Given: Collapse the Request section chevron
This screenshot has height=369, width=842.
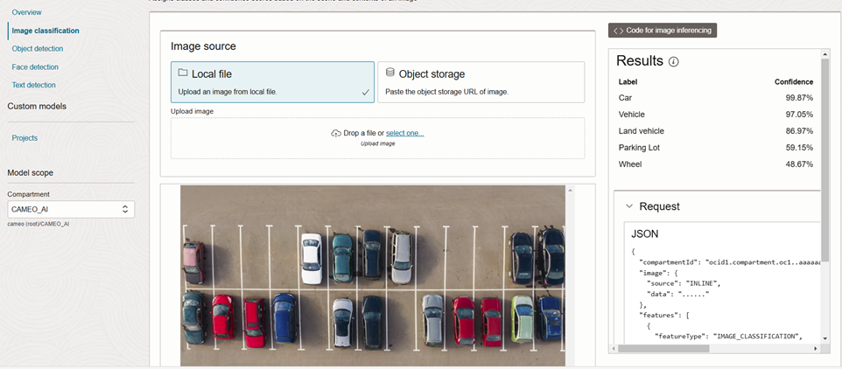Looking at the screenshot, I should (628, 206).
